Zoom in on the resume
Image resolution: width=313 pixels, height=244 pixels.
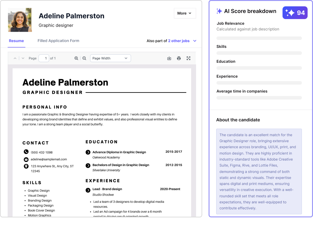[76, 58]
